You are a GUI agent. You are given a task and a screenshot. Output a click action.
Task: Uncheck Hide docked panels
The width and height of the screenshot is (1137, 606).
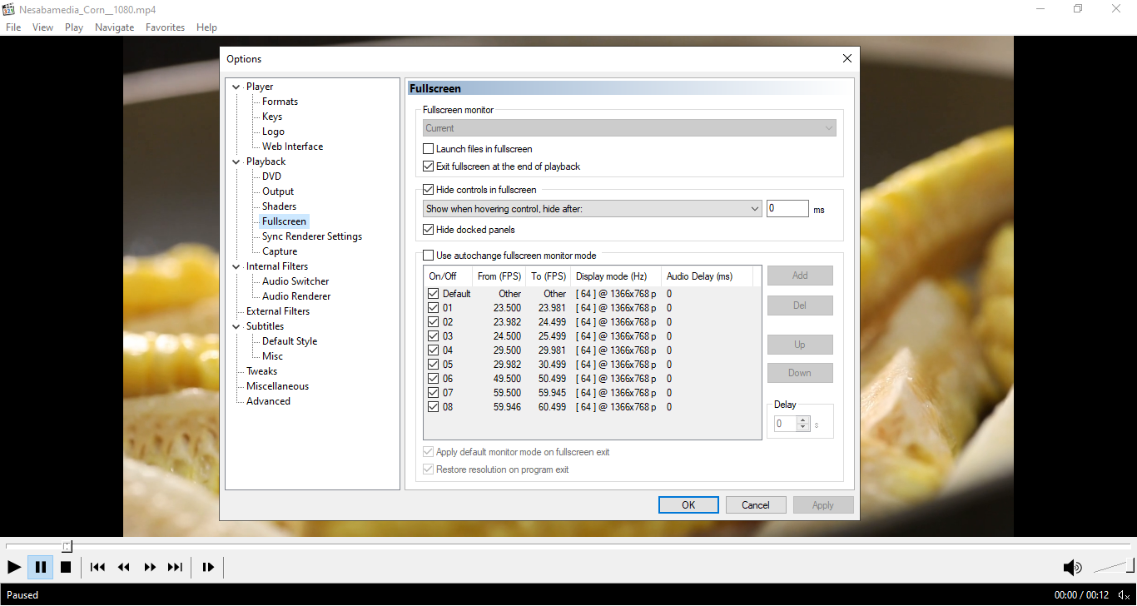[429, 230]
